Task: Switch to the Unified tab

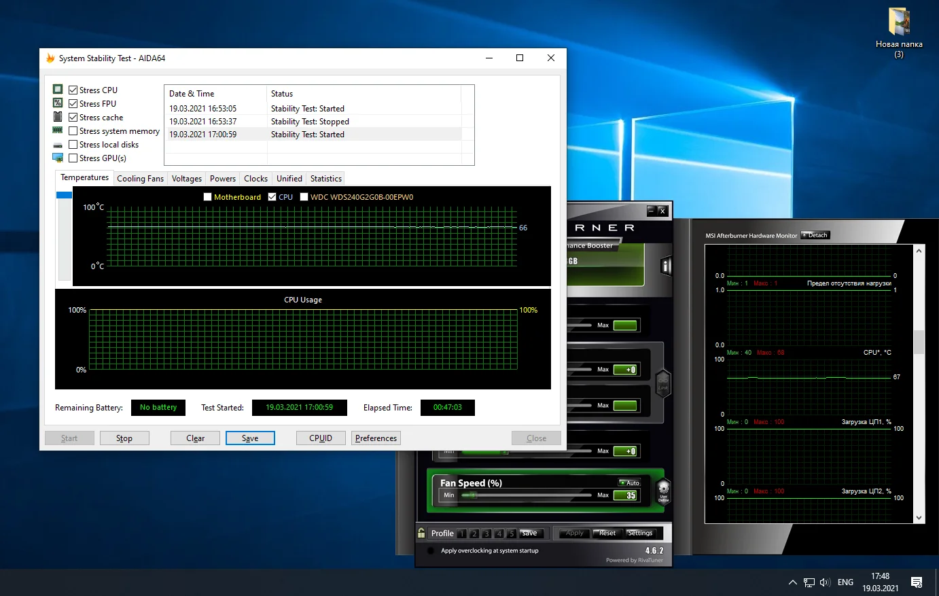Action: pos(289,179)
